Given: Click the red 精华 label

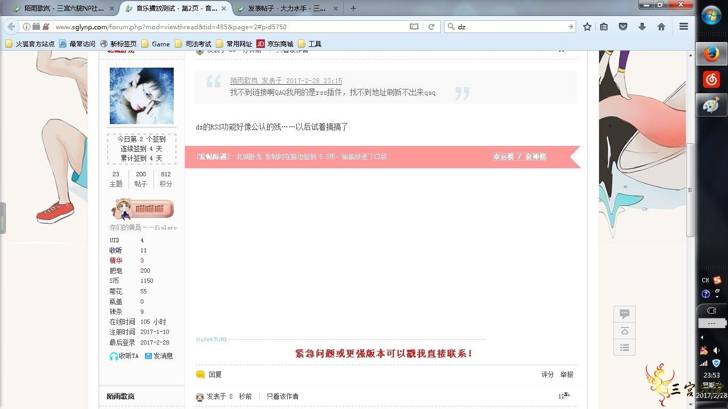Looking at the screenshot, I should coord(116,260).
